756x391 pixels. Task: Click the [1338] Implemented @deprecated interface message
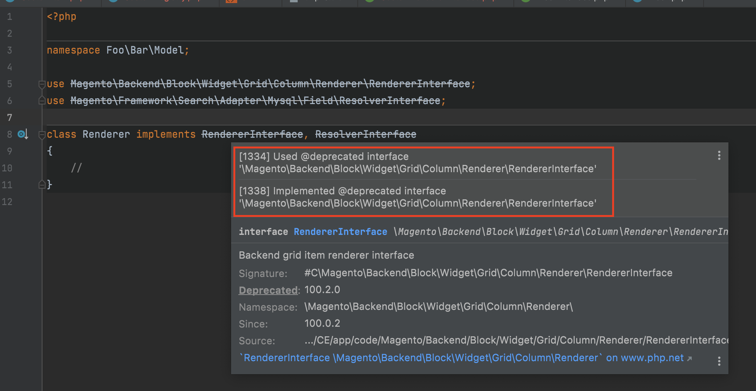(x=418, y=197)
